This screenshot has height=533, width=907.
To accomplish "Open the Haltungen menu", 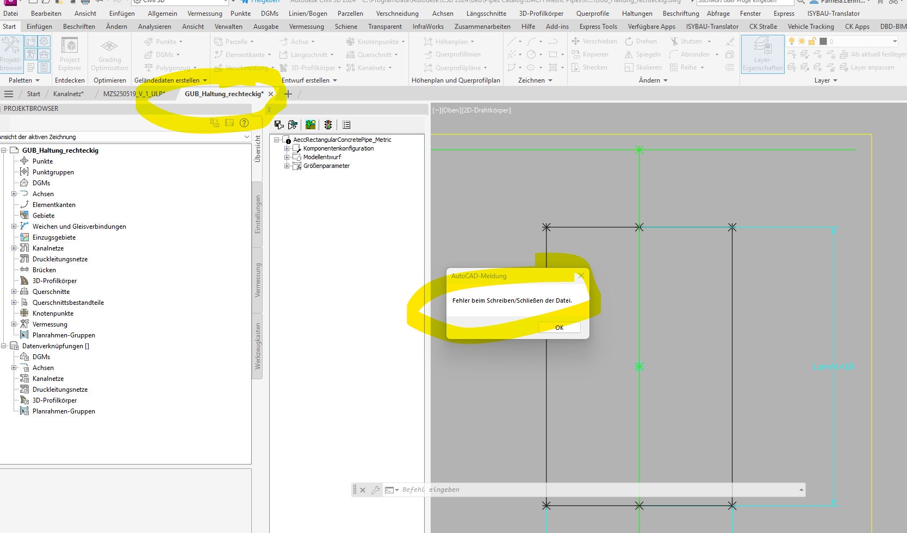I will tap(637, 14).
